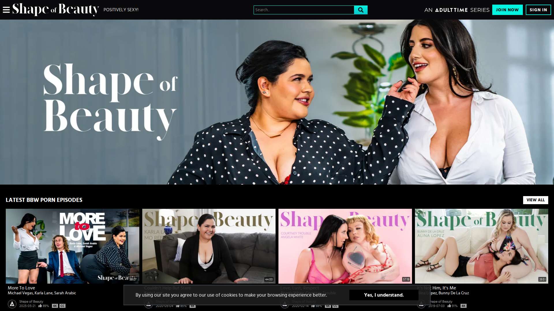Screen dimensions: 554x311
Task: Accept cookies with Yes, I understand
Action: click(384, 295)
